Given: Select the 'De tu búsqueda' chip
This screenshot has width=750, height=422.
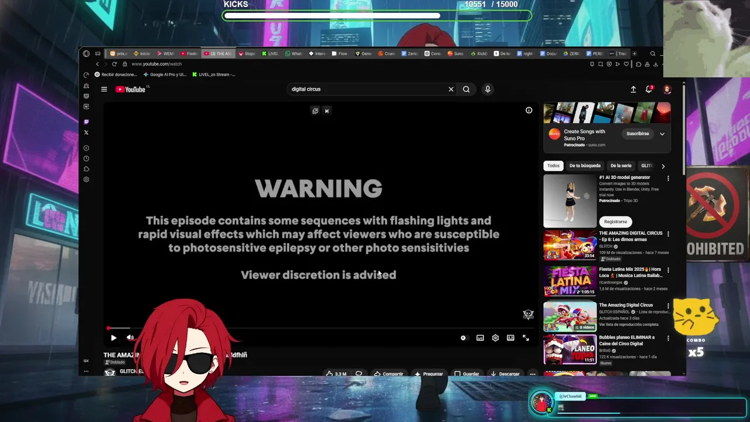Looking at the screenshot, I should click(585, 166).
